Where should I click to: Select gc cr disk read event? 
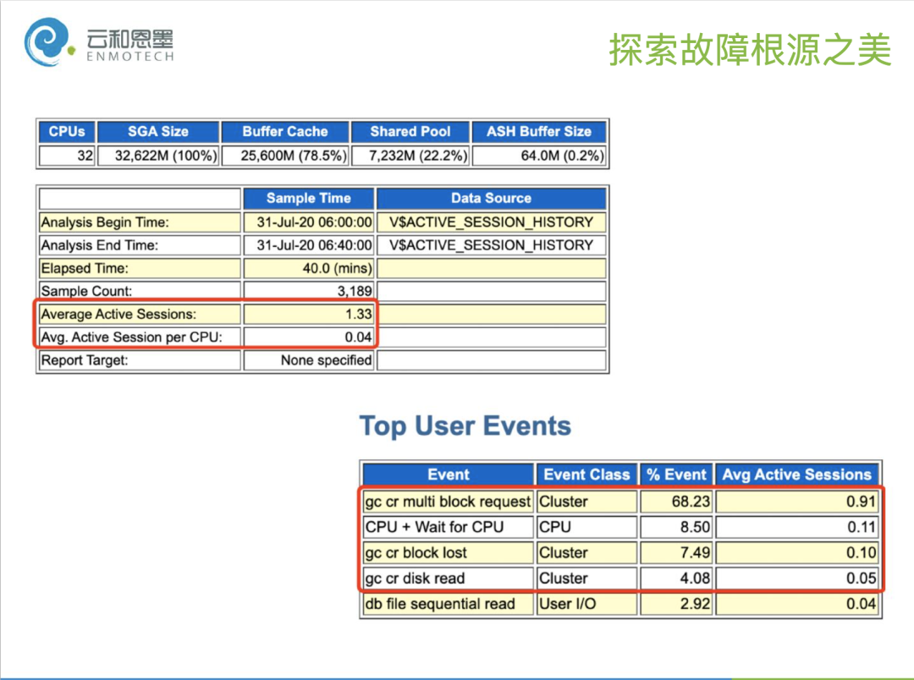click(x=449, y=579)
